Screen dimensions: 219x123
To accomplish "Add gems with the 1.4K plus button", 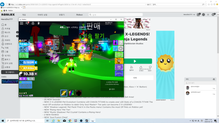I will [28, 44].
